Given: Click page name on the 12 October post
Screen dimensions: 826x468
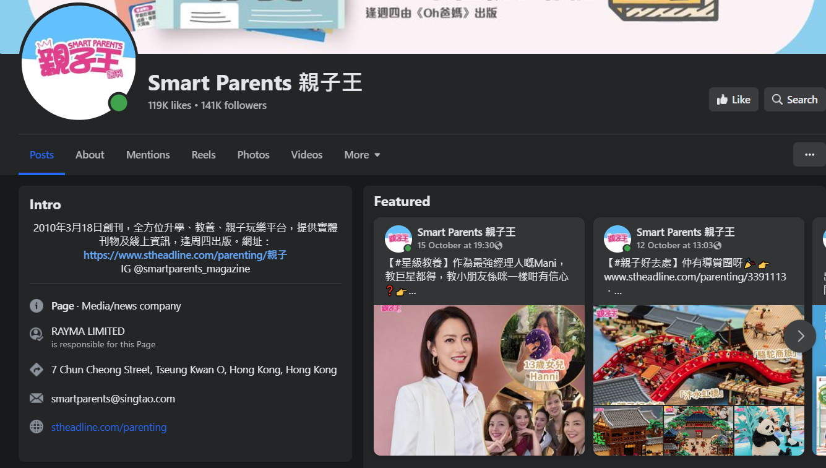Looking at the screenshot, I should tap(686, 232).
